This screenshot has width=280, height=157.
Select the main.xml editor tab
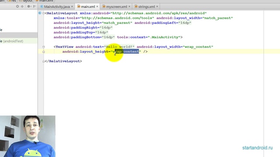88,7
